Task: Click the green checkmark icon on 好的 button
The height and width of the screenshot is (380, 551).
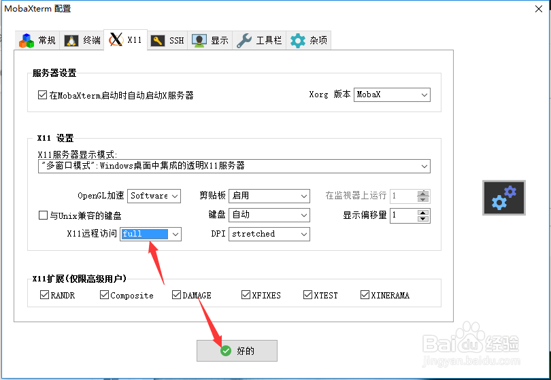Action: (226, 351)
